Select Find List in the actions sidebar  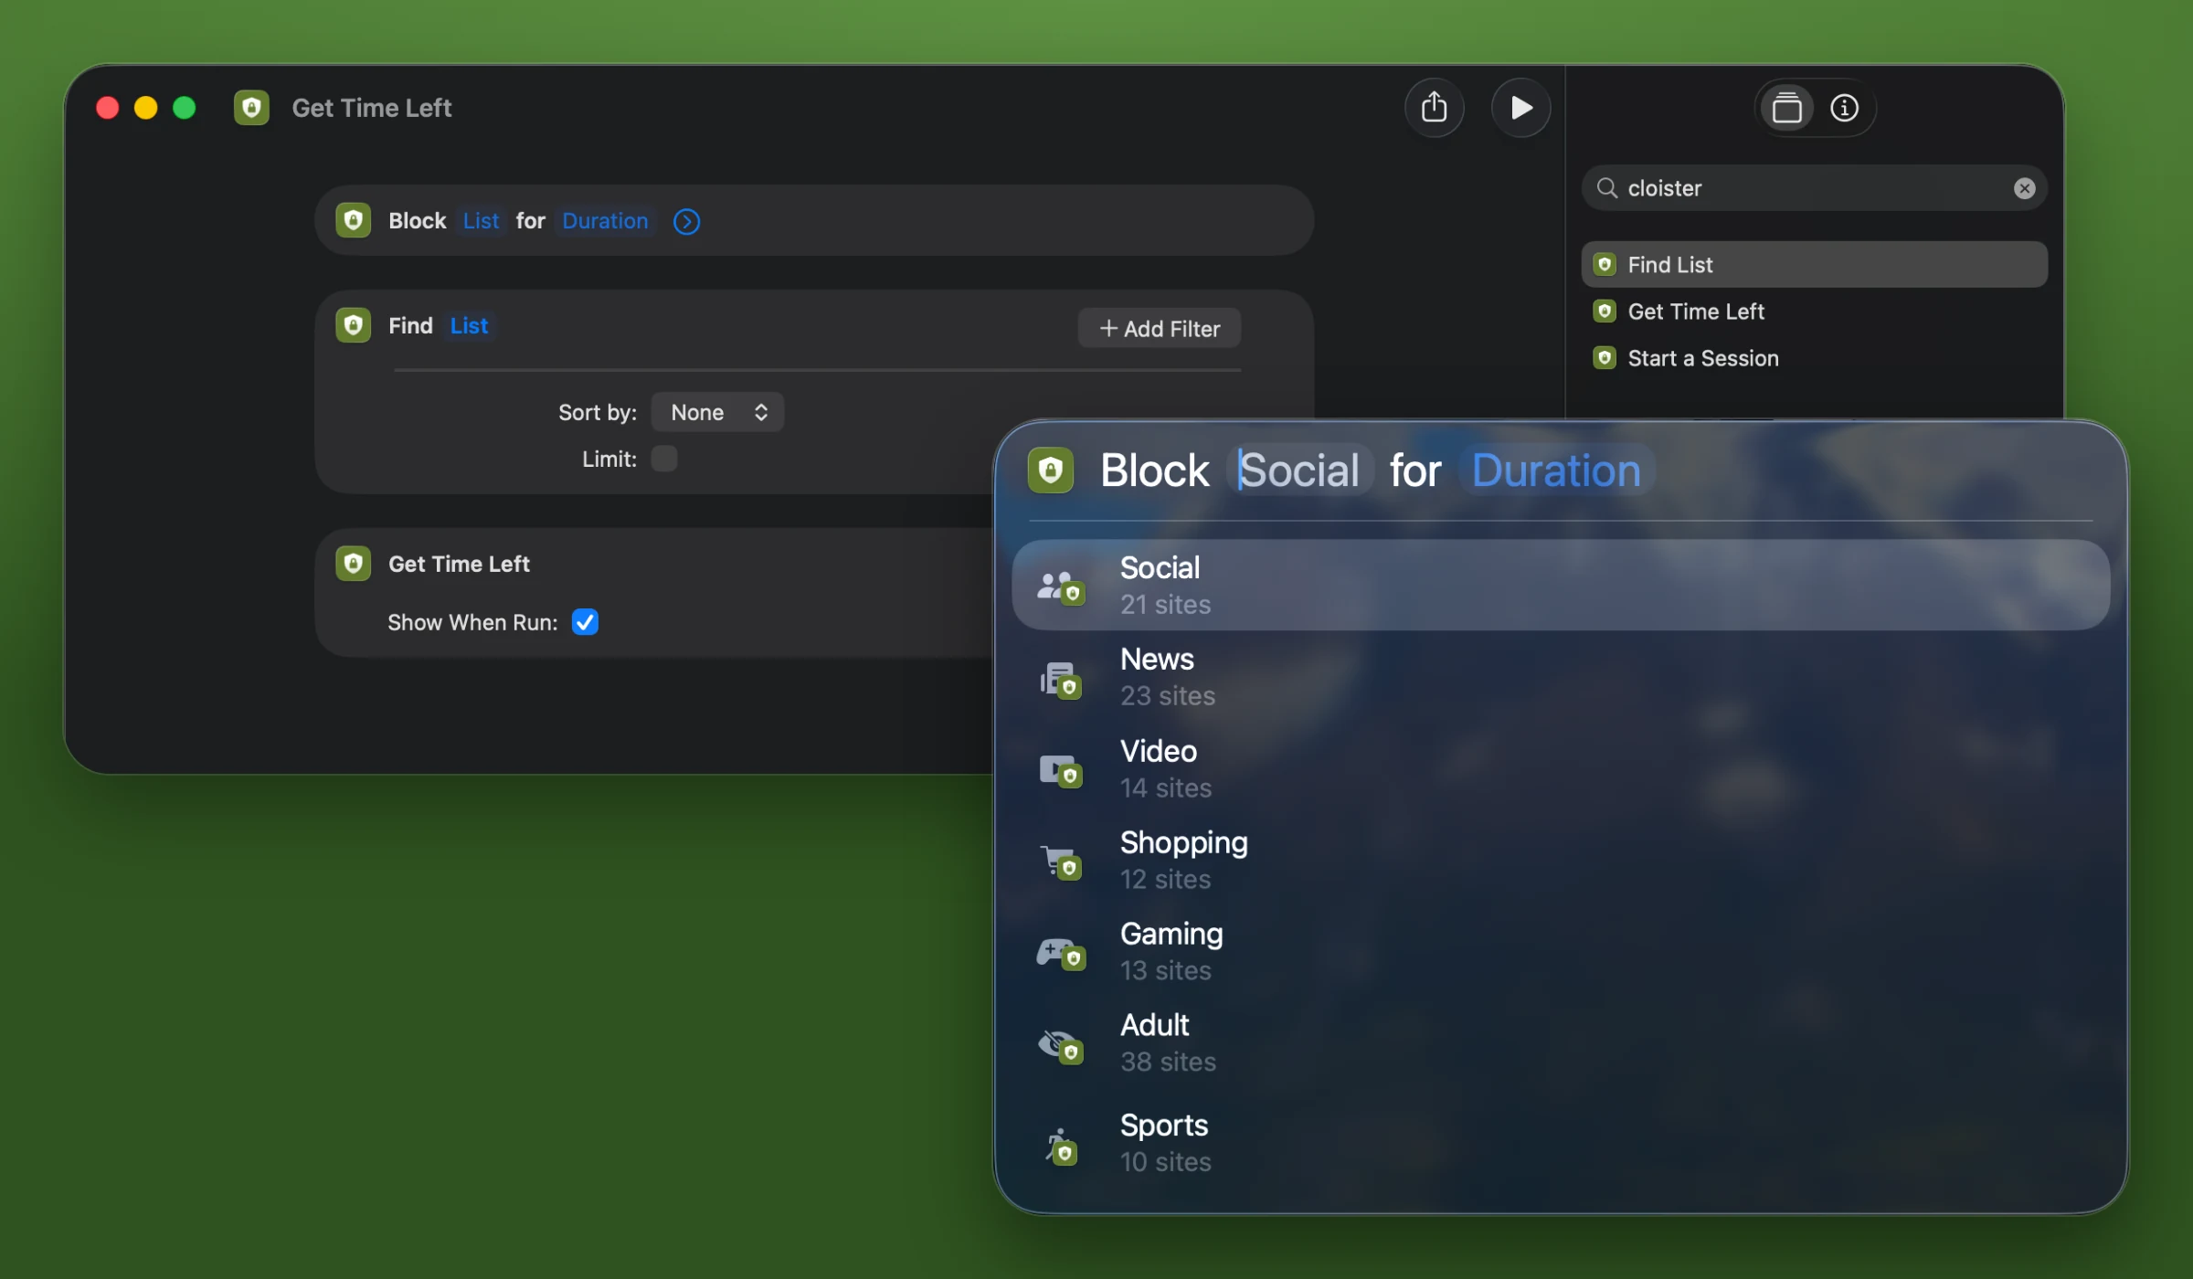[x=1814, y=265]
